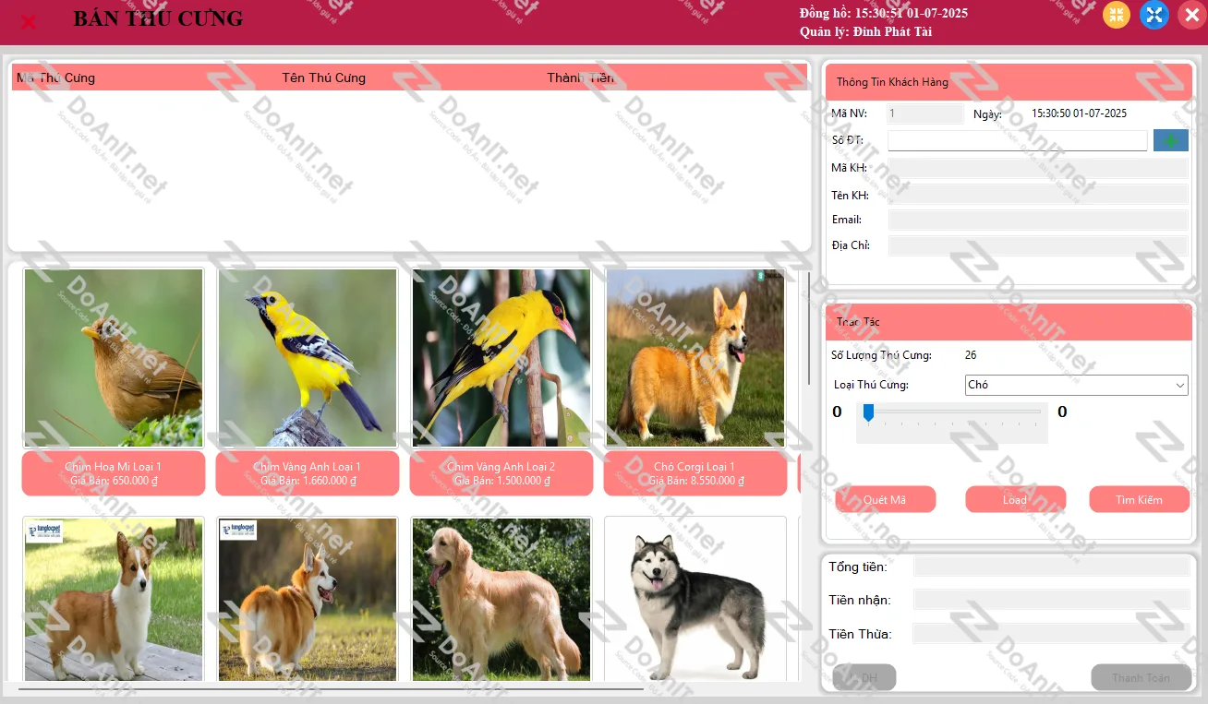
Task: Click the blue expand fullscreen icon
Action: pos(1154,15)
